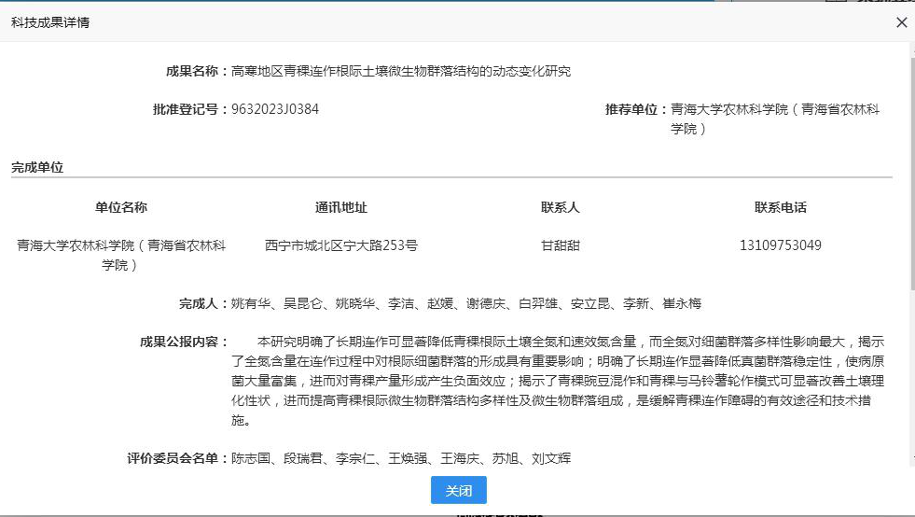915x517 pixels.
Task: Click the 联系电话 column header
Action: click(x=781, y=207)
